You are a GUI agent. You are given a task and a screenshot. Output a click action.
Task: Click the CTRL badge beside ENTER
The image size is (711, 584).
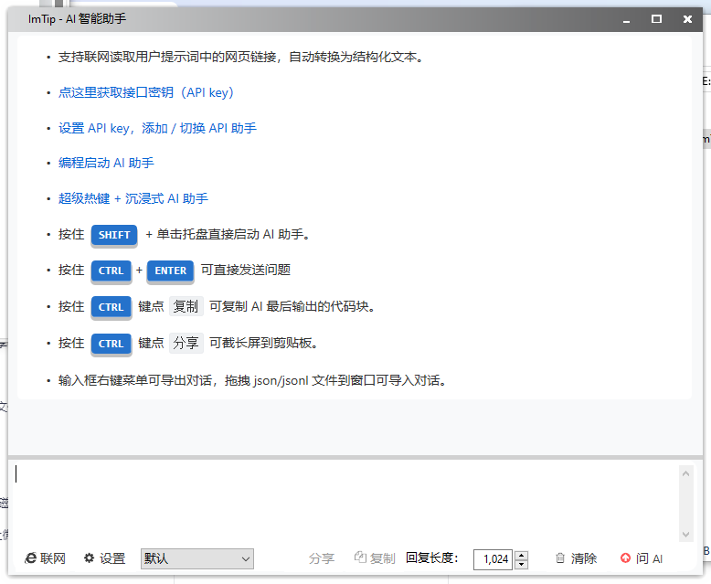point(111,271)
